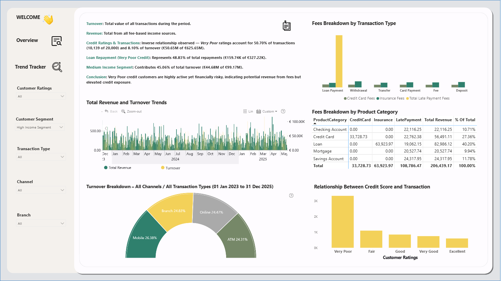Go to Trend Tracker in sidebar

pos(30,67)
